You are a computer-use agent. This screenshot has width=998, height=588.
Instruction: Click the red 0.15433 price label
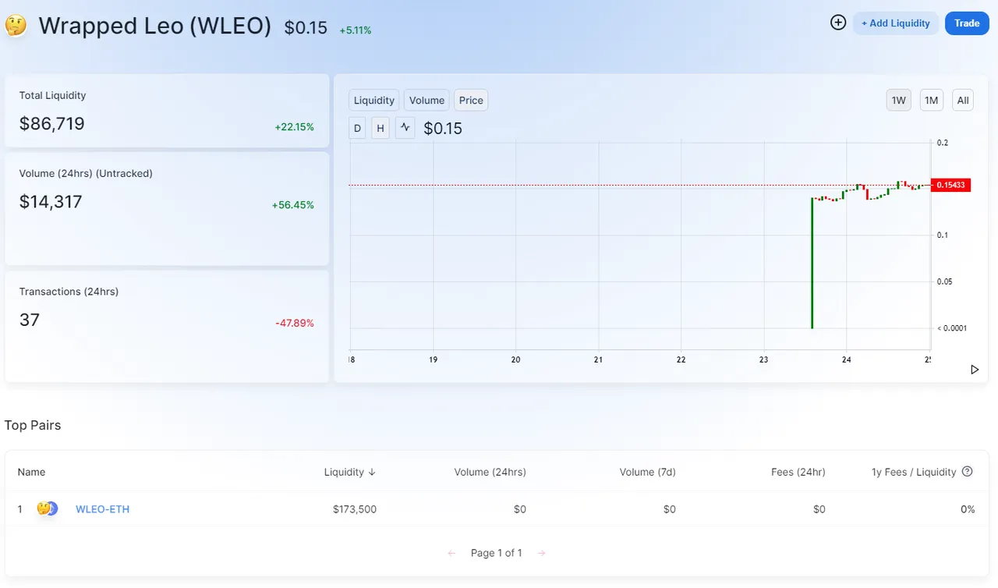pyautogui.click(x=950, y=186)
